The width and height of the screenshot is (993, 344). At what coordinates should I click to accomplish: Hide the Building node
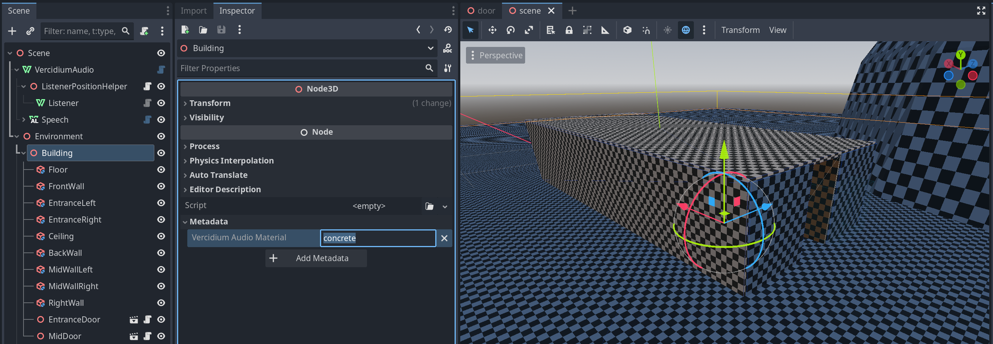pyautogui.click(x=161, y=153)
